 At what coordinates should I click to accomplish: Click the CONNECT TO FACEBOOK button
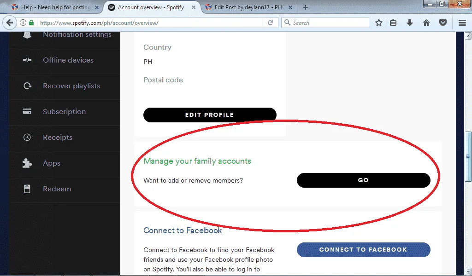363,250
